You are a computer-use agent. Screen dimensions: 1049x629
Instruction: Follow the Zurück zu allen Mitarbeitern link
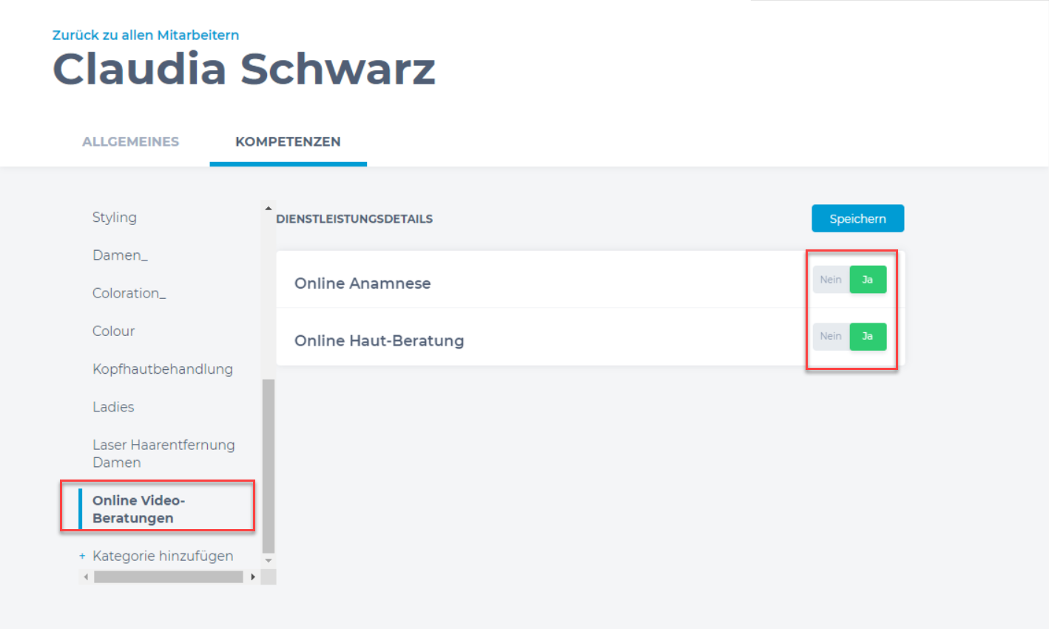click(146, 35)
